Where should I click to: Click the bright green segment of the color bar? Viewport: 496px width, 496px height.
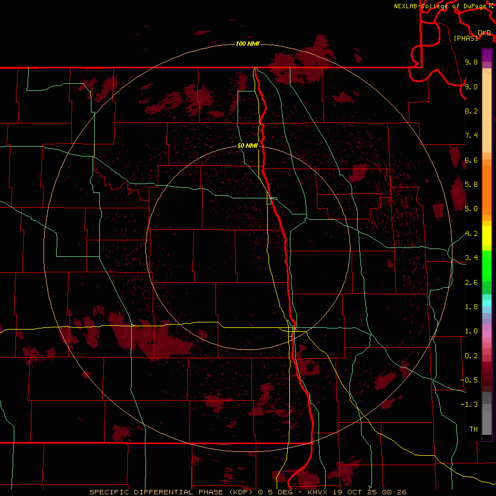click(487, 266)
